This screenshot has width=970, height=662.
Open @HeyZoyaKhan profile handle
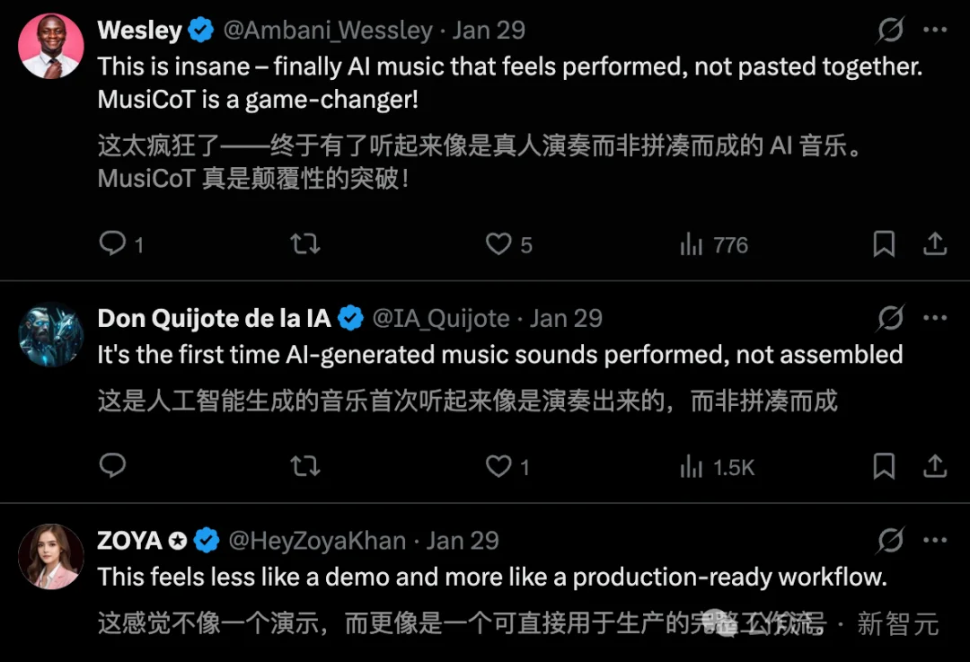tap(317, 541)
